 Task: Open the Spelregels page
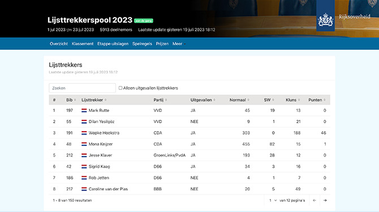click(142, 44)
